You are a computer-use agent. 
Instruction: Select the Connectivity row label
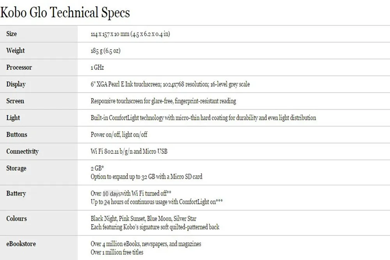pyautogui.click(x=22, y=151)
